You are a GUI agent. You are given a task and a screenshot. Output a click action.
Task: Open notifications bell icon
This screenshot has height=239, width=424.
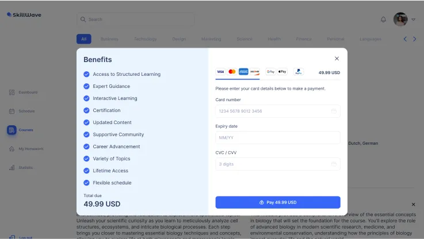(384, 20)
